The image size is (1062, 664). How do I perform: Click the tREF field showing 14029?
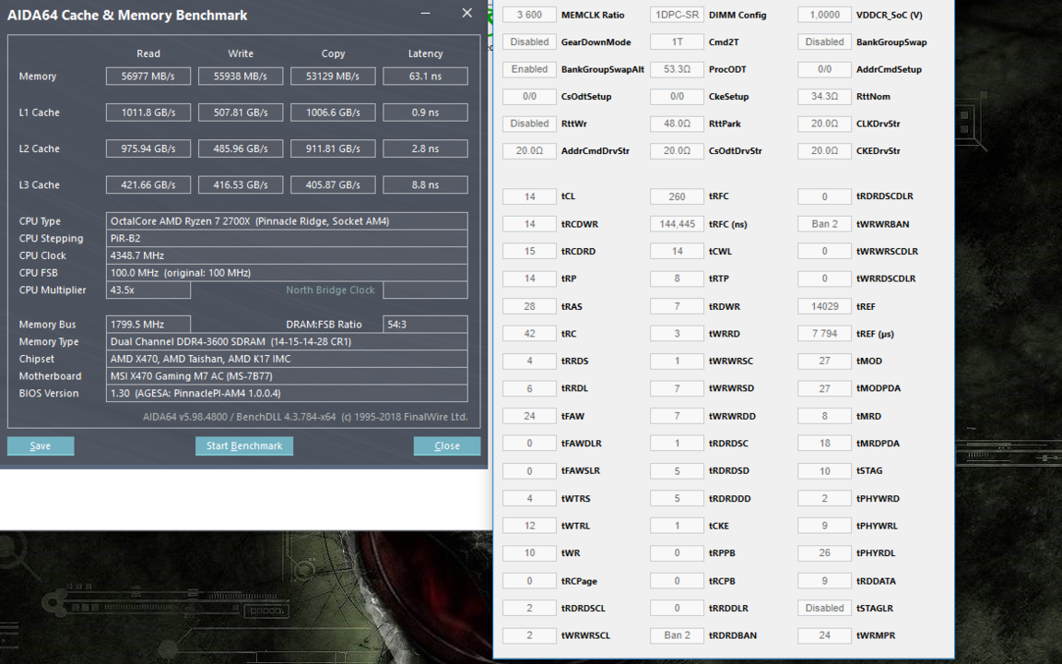pos(824,306)
